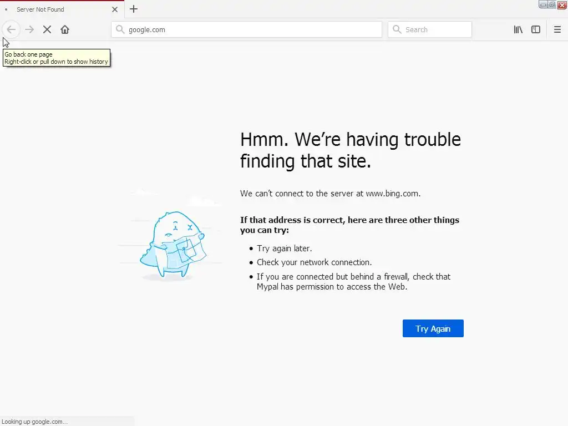Screen dimensions: 568x426
Task: Click the Try Again button
Action: (433, 328)
